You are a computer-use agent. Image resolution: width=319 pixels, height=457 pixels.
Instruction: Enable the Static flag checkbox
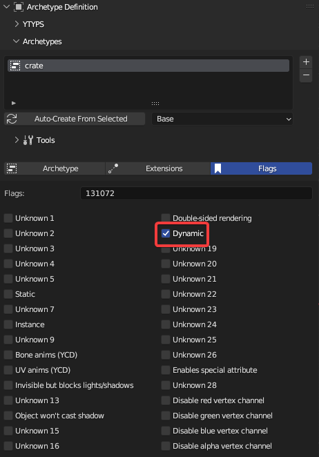coord(8,294)
